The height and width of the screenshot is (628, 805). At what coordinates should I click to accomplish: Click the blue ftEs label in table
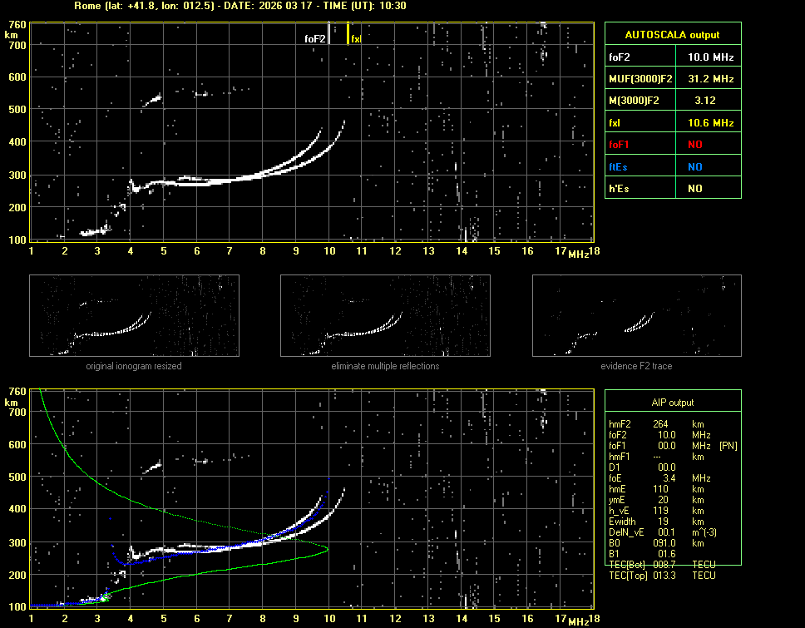point(618,167)
